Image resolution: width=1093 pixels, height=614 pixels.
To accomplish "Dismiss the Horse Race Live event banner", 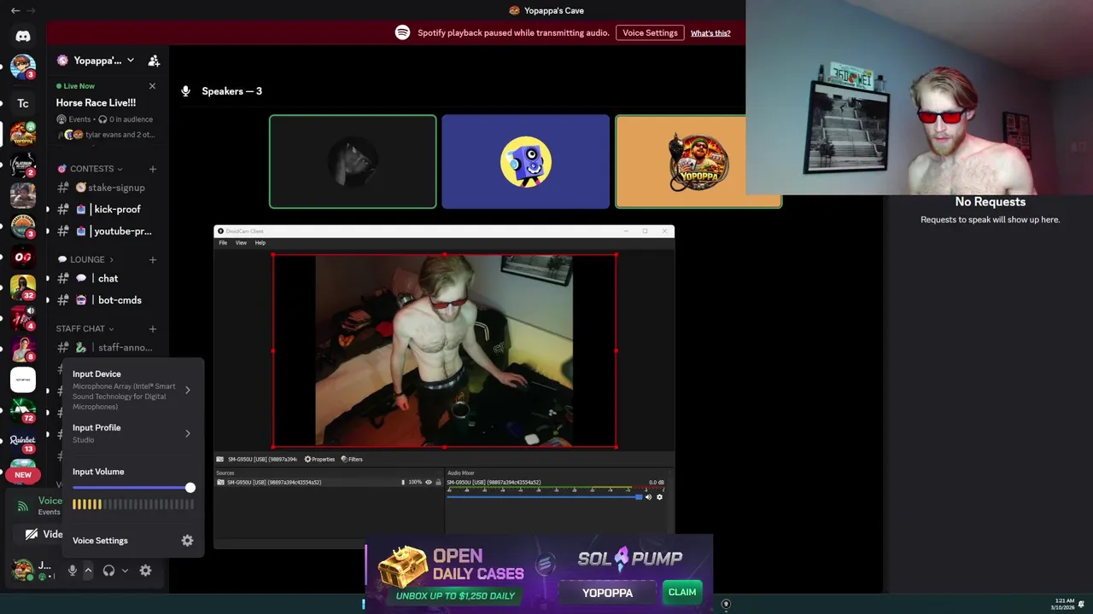I will click(152, 86).
